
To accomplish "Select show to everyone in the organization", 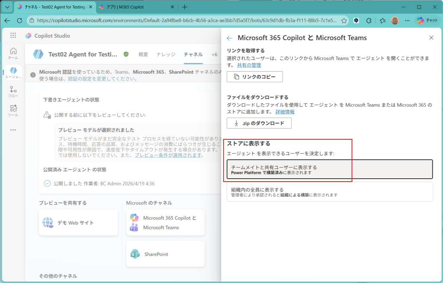I will [x=329, y=192].
